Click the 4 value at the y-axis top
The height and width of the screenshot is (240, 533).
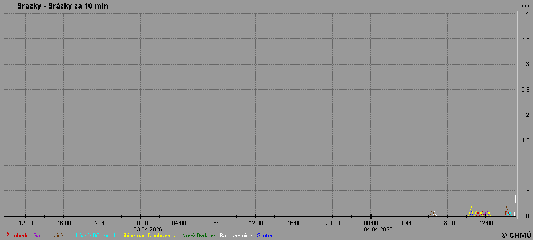[x=527, y=14]
